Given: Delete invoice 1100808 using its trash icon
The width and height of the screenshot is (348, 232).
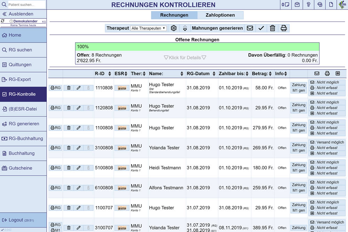Looking at the screenshot, I should tap(69, 128).
